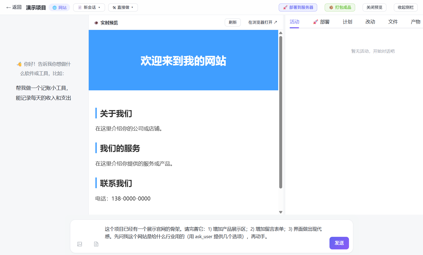
Task: Click the 帮我做一个记账小工具 example prompt
Action: click(43, 93)
